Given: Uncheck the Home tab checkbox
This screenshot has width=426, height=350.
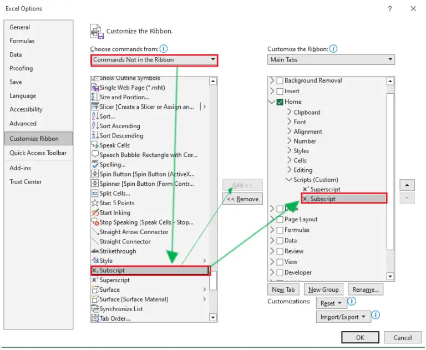Looking at the screenshot, I should pos(280,102).
